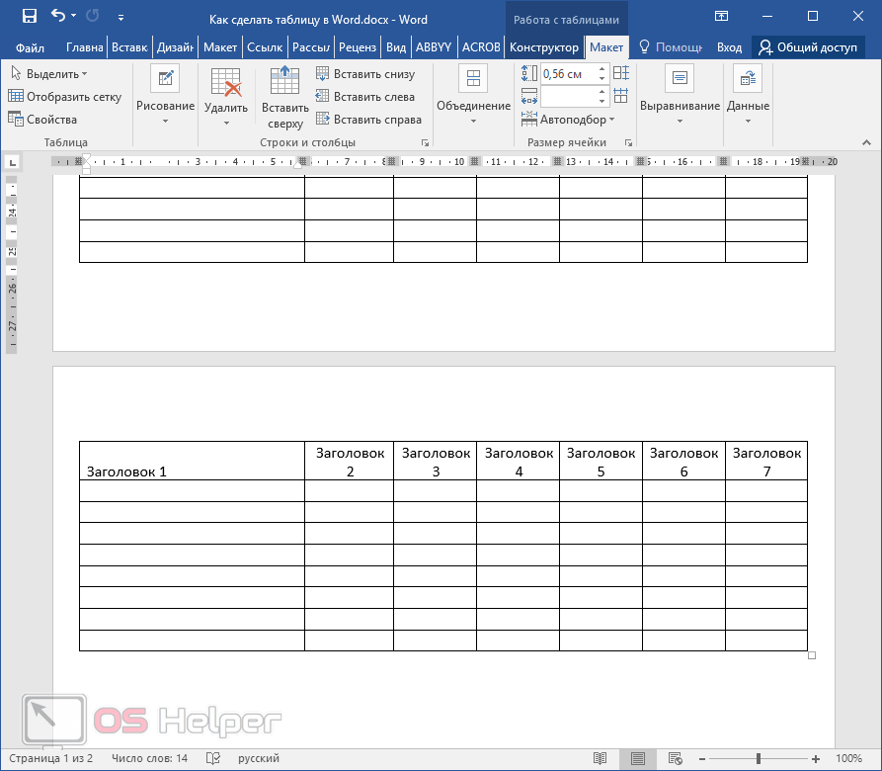Screen dimensions: 882x771
Task: Click the spell check icon in status bar
Action: coord(212,758)
